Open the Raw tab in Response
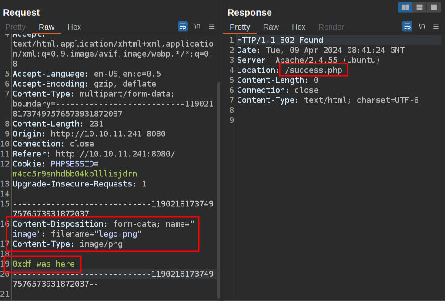This screenshot has height=301, width=445. click(271, 27)
